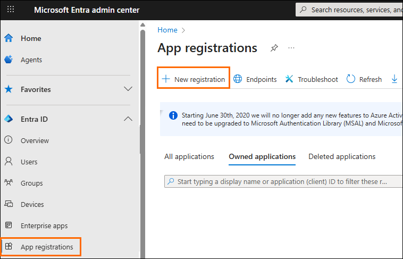Collapse the Entra ID section chevron
Screen dimensions: 403x259
pyautogui.click(x=128, y=119)
